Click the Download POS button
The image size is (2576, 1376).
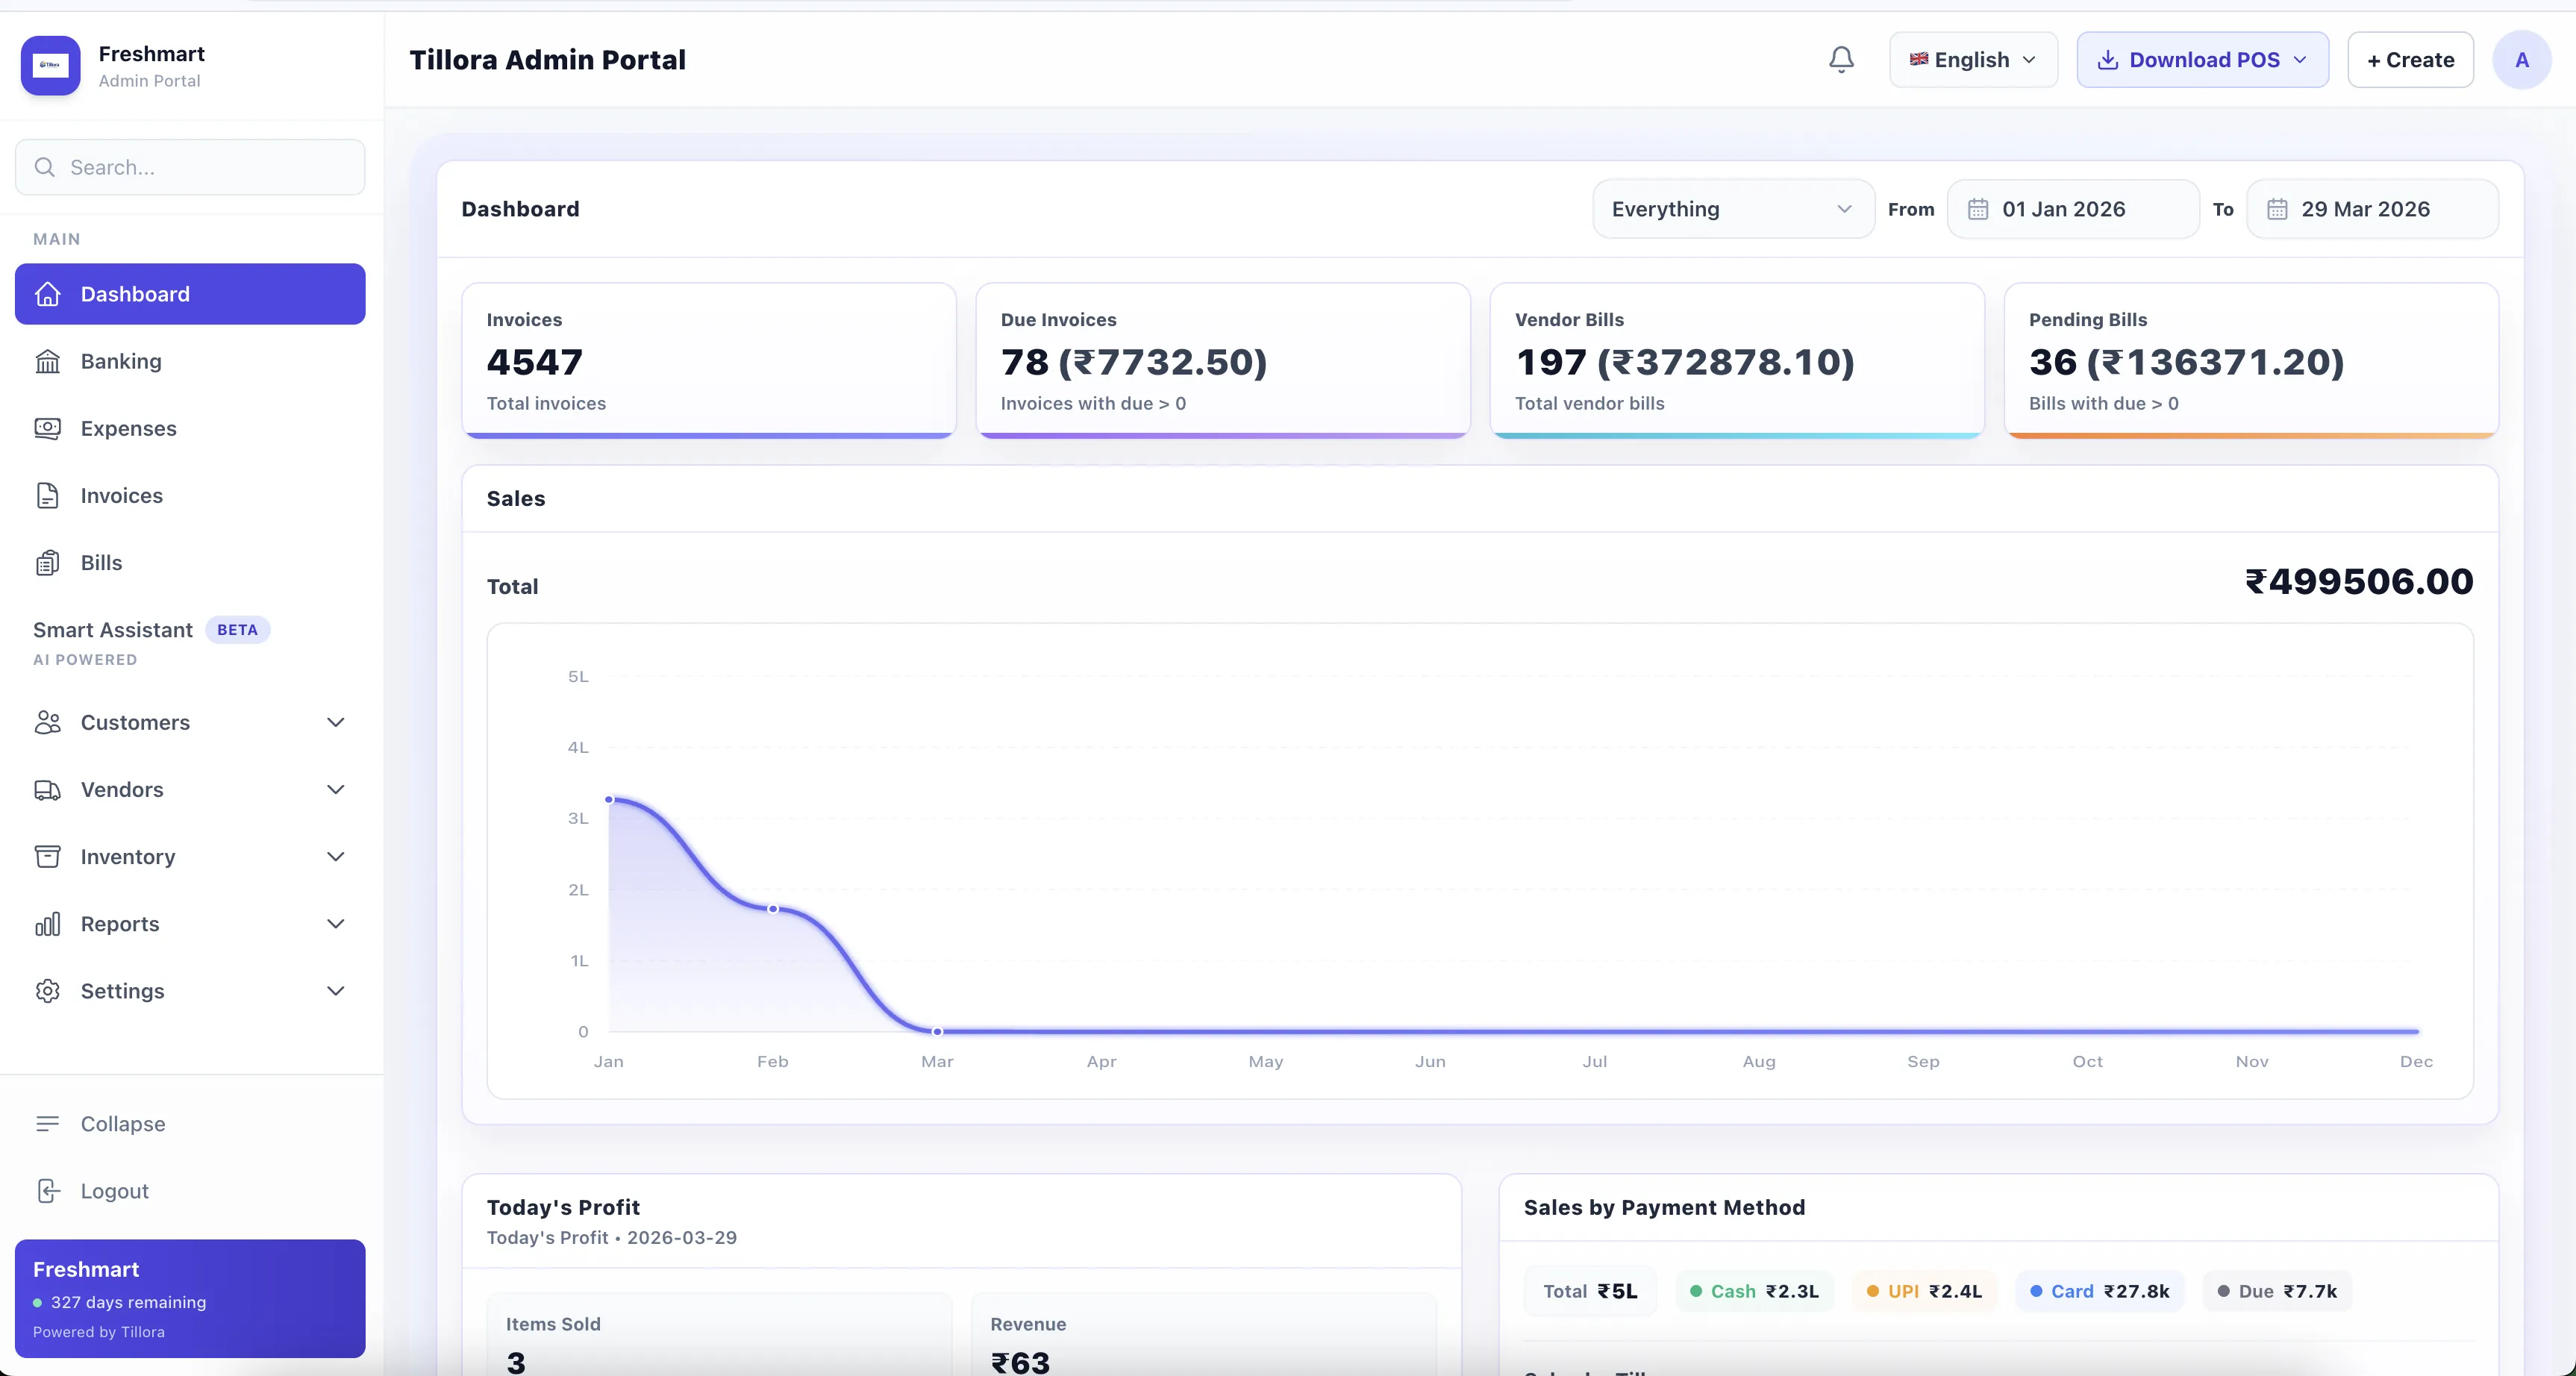(x=2202, y=59)
